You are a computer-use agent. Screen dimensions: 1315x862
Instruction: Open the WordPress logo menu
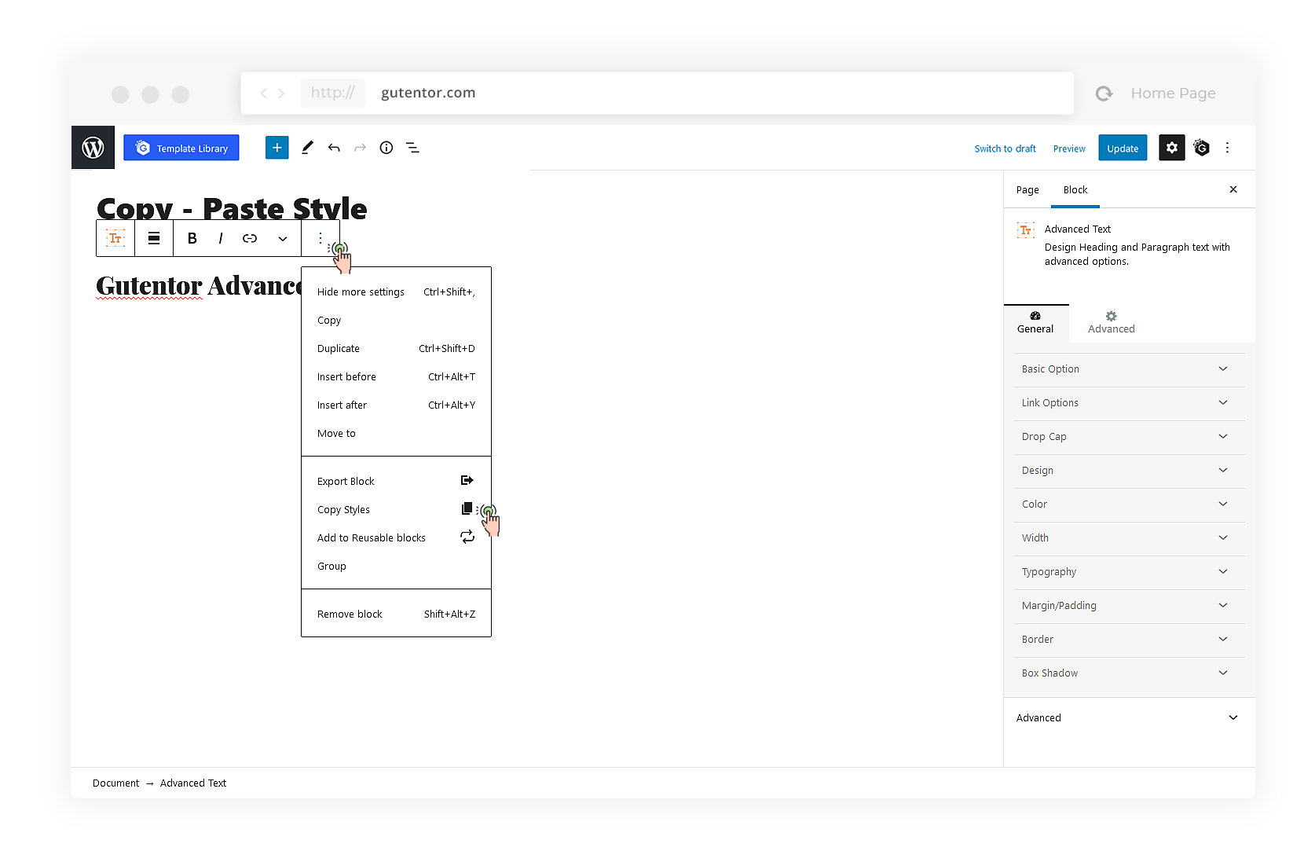(x=93, y=148)
